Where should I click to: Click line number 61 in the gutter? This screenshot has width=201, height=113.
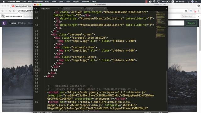tap(36, 70)
